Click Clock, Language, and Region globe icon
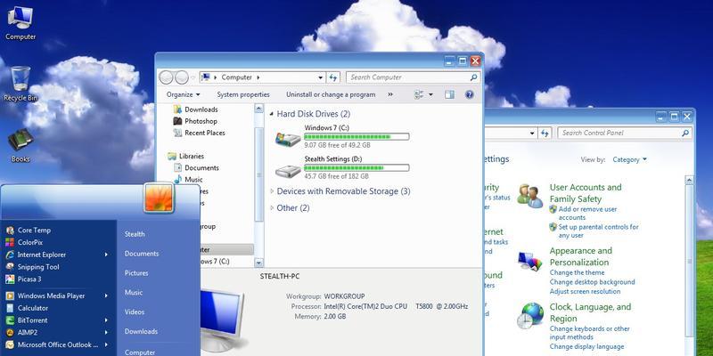713x356 pixels. [529, 316]
